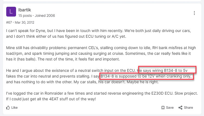Screen dimensions: 204x116
Task: Click the Mar 30, 2012 post date
Action: (x=26, y=22)
